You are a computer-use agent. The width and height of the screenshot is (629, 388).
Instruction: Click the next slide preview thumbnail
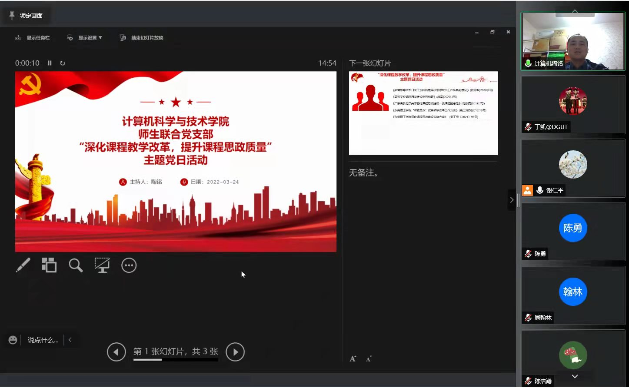pos(423,113)
